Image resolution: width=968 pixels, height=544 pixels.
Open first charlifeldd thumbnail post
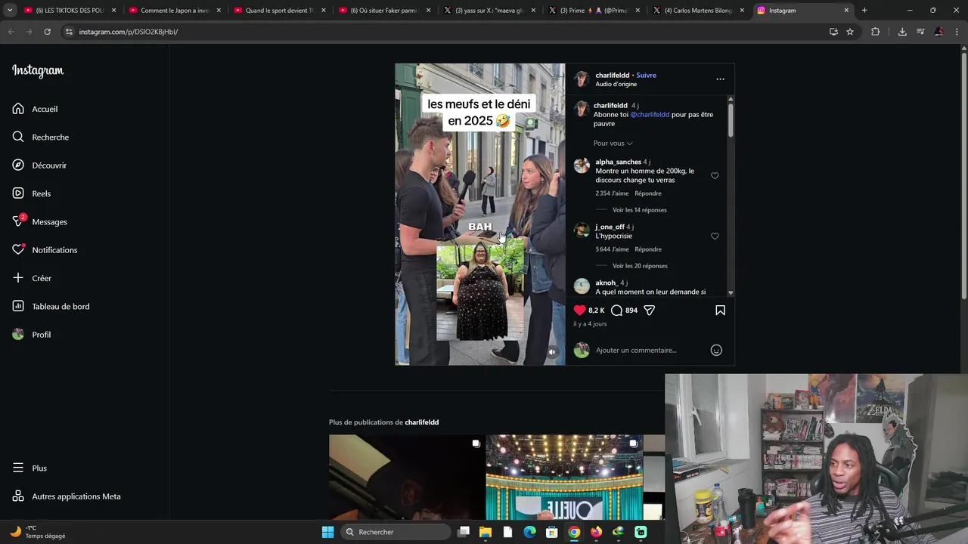pos(406,477)
